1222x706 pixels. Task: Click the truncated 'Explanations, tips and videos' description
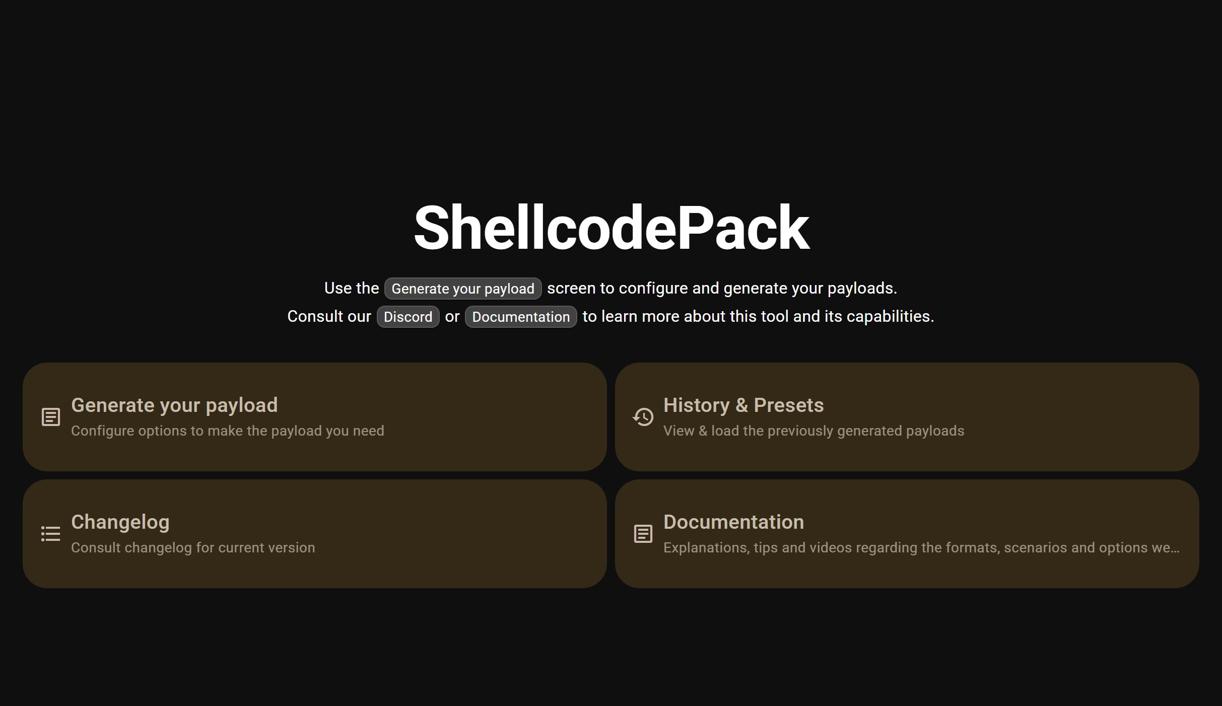pyautogui.click(x=921, y=548)
